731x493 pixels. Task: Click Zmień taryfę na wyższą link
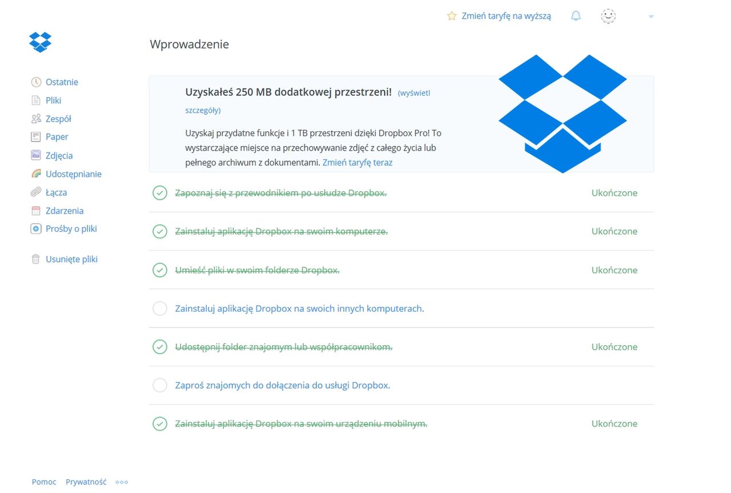(507, 16)
